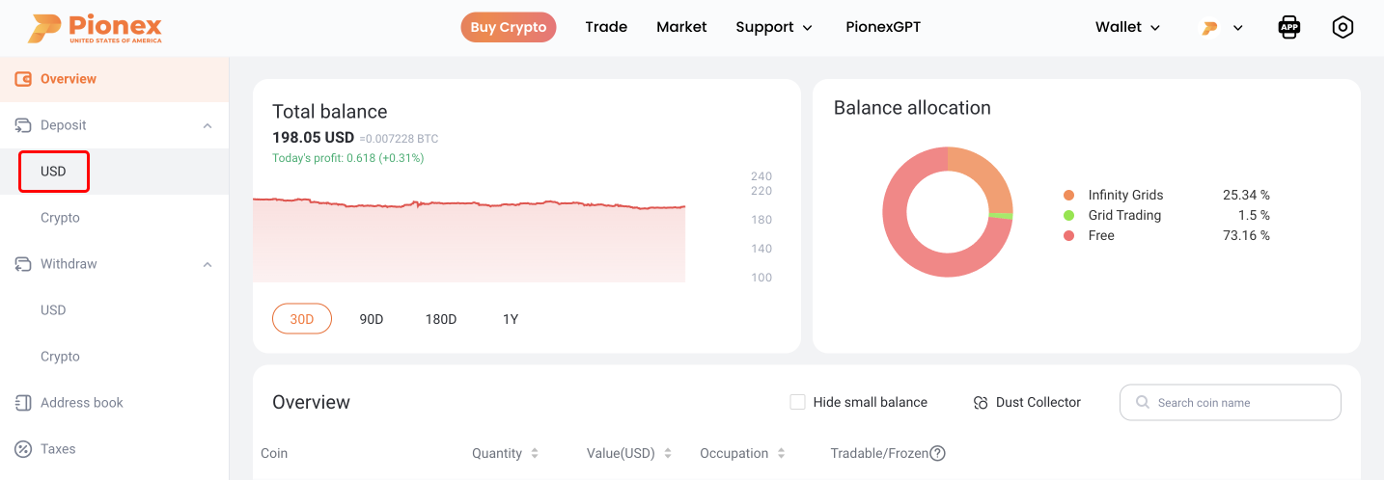Click the Taxes percent icon
This screenshot has width=1384, height=480.
pyautogui.click(x=23, y=449)
